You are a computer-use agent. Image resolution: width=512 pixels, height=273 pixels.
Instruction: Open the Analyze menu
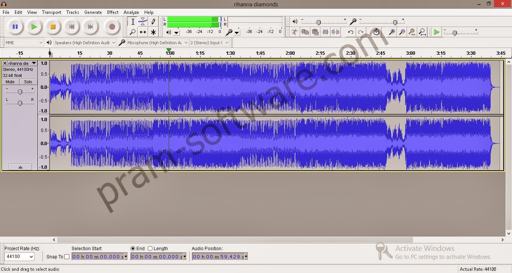pos(131,12)
